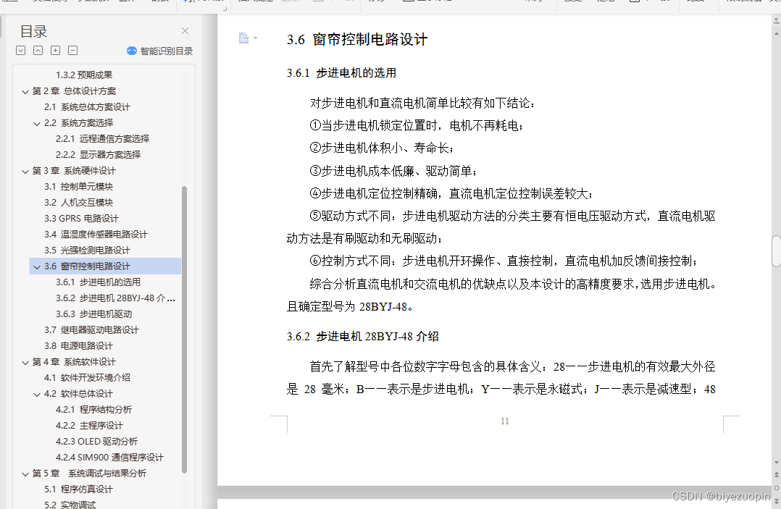This screenshot has height=509, width=781.
Task: Open 3.4 温湿度传感器电路设计 section
Action: 96,235
